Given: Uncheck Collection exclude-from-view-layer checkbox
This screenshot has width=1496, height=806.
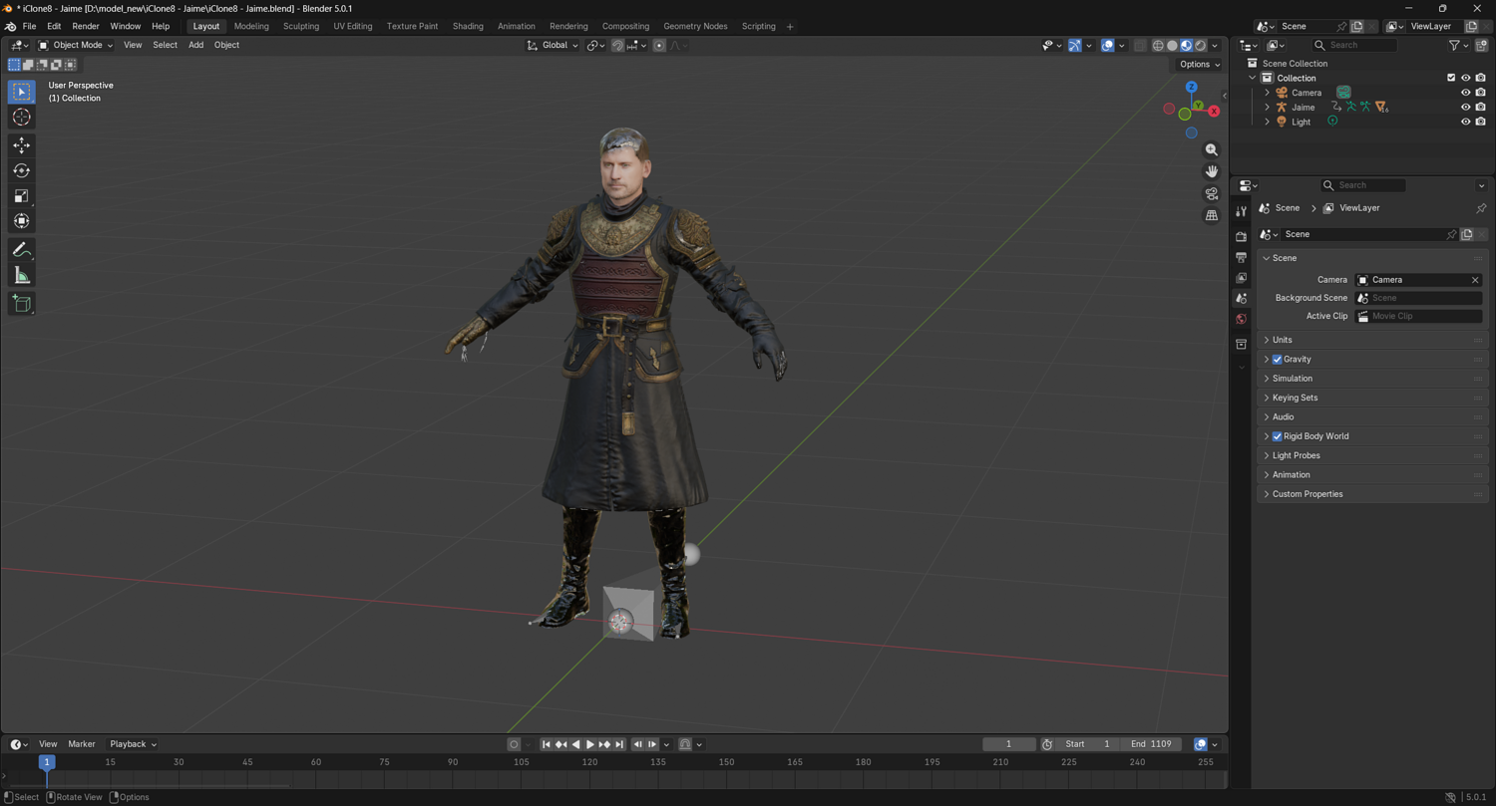Looking at the screenshot, I should [x=1451, y=78].
